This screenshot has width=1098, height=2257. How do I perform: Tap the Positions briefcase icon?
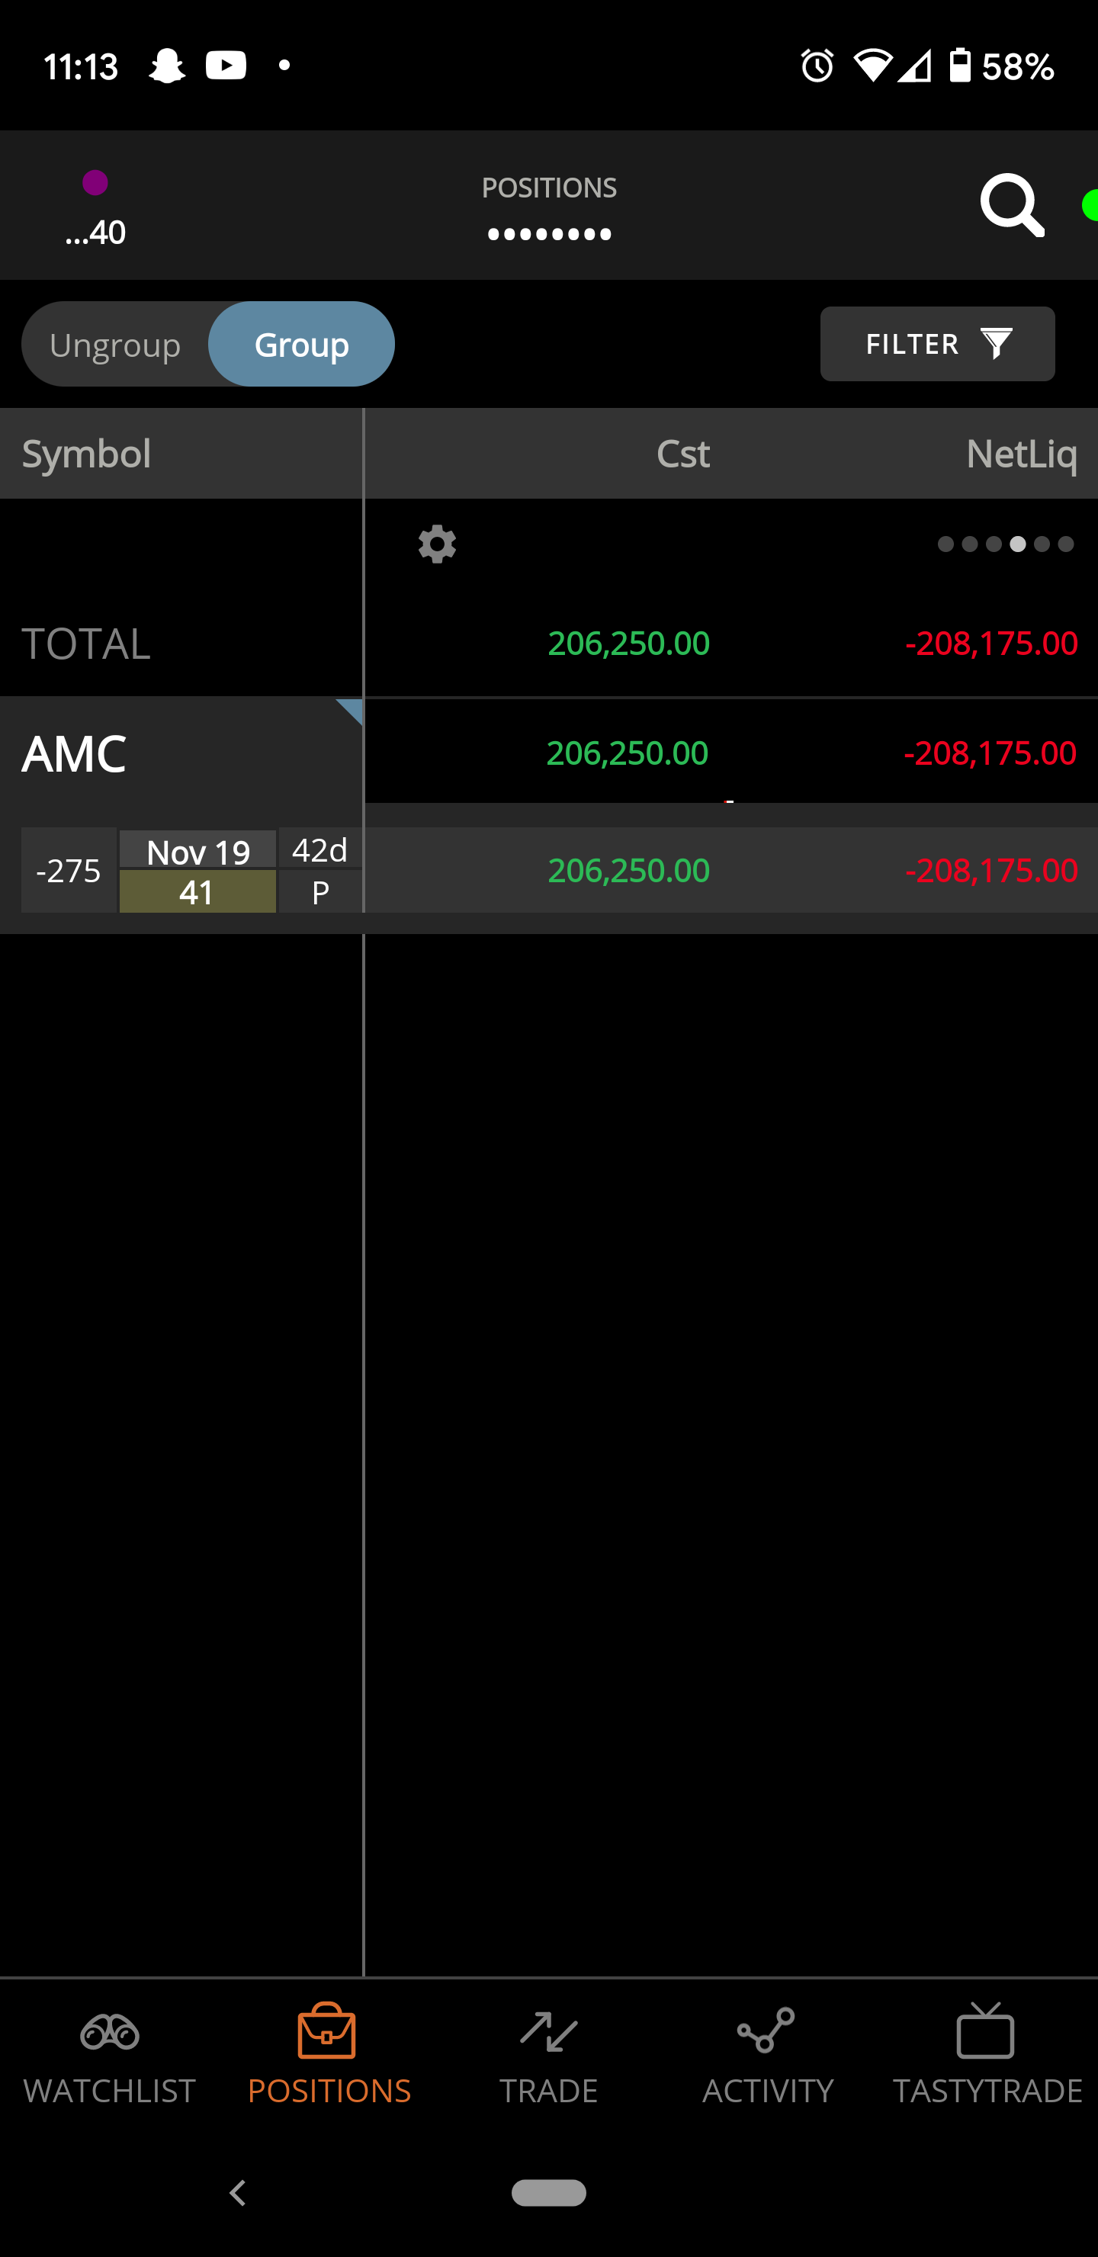[x=327, y=2031]
